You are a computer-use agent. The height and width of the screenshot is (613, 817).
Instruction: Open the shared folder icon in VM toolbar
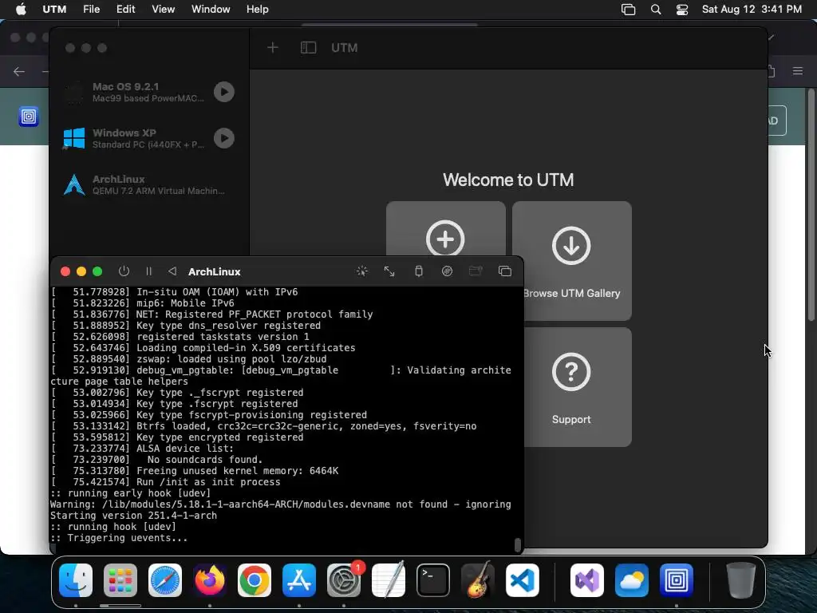[x=476, y=271]
